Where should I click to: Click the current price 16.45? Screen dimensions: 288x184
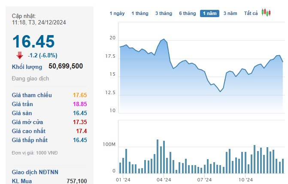coord(33,42)
